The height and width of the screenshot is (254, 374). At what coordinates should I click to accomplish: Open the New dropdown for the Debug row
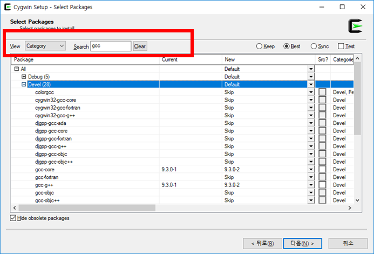(311, 77)
